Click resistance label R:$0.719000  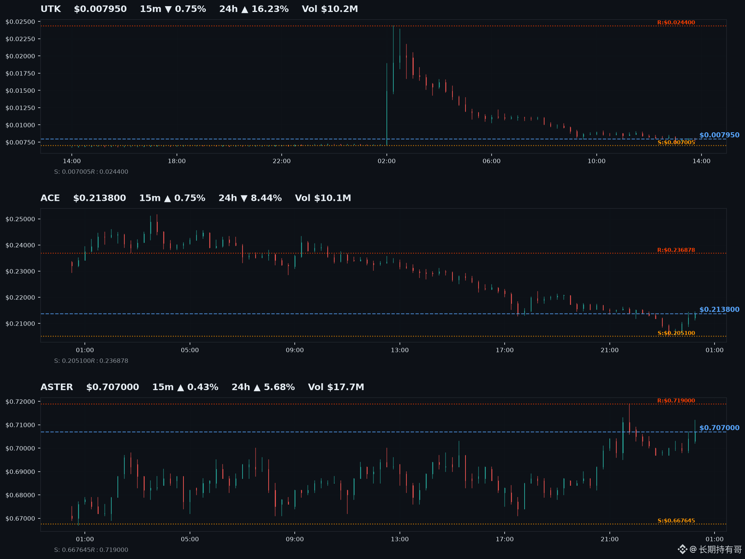(676, 401)
